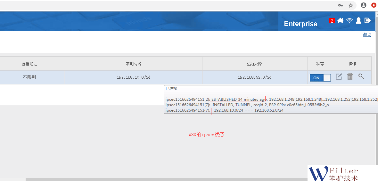The height and width of the screenshot is (181, 378).
Task: Click the 状态 column header
Action: pyautogui.click(x=320, y=64)
